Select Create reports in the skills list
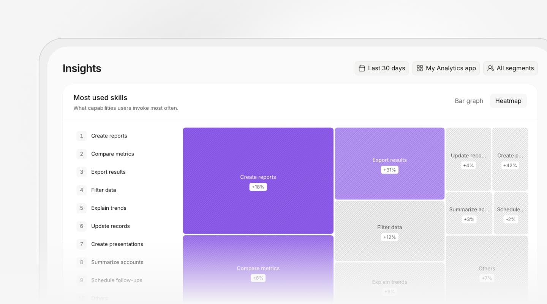This screenshot has width=547, height=304. pos(109,136)
